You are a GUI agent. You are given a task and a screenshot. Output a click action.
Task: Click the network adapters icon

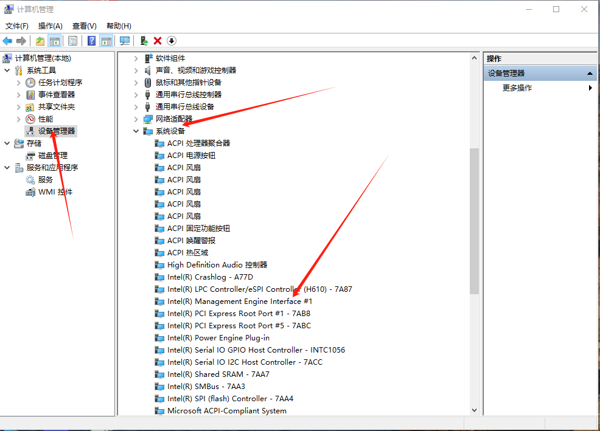(148, 119)
